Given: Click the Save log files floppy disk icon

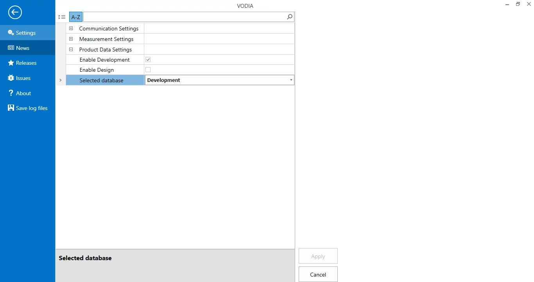Looking at the screenshot, I should coord(11,108).
